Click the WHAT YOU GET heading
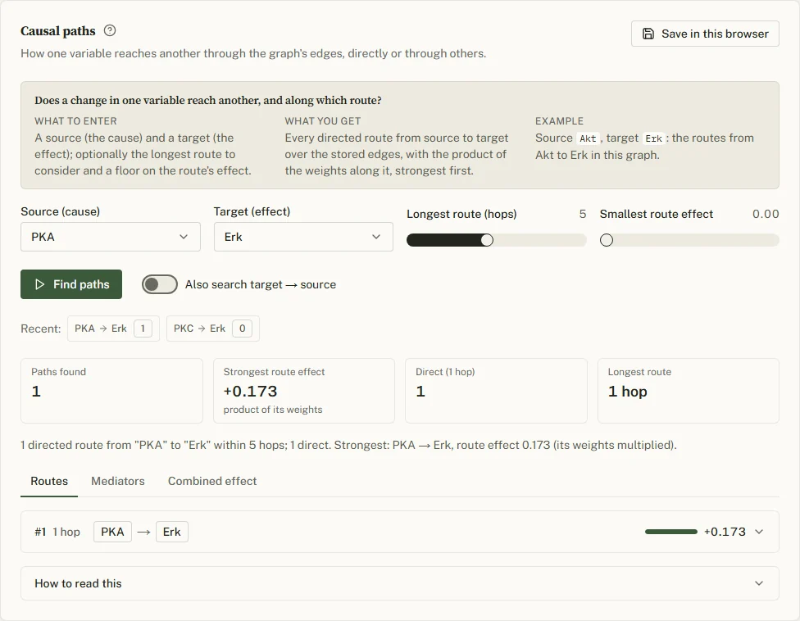 (x=323, y=120)
